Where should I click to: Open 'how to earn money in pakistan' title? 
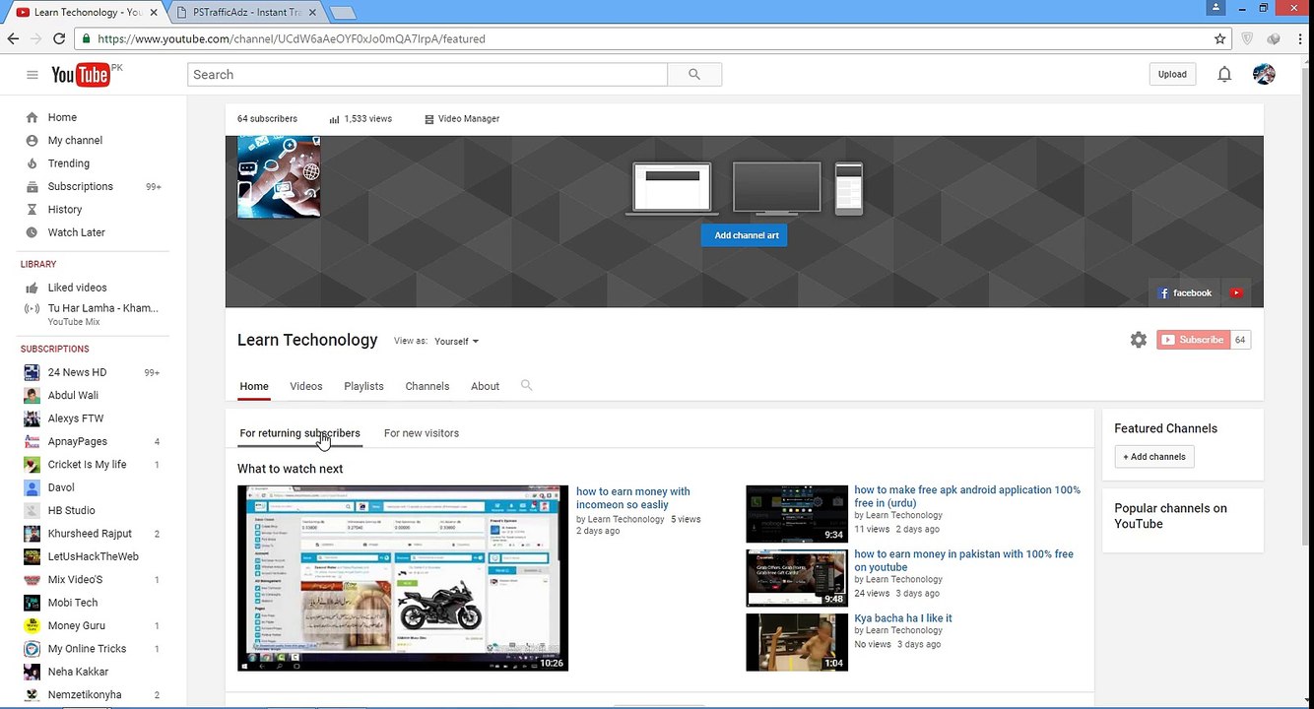(963, 560)
